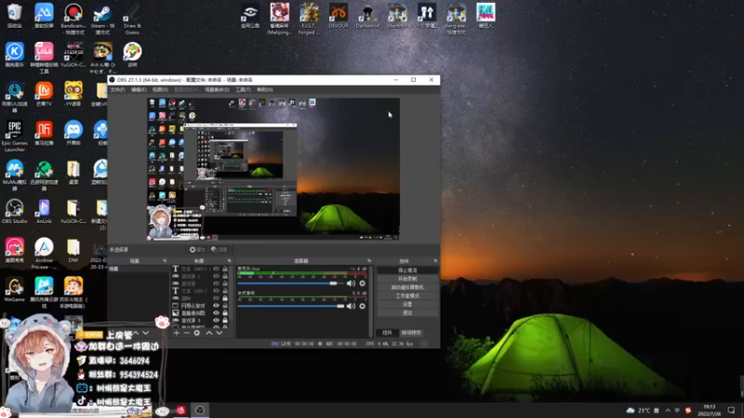Mute the desktop audio speaker icon

351,307
